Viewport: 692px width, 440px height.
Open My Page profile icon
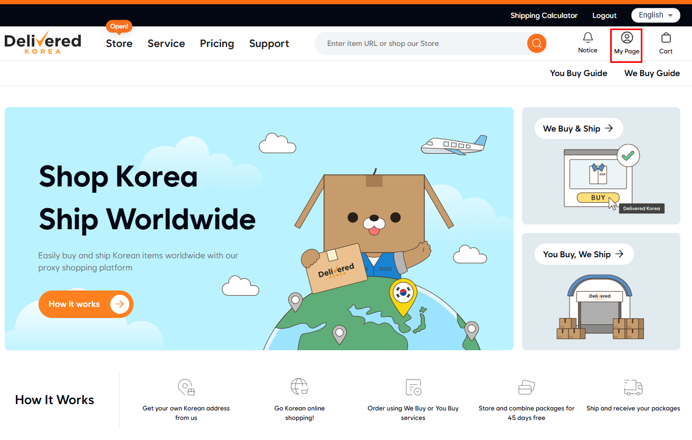[x=627, y=38]
